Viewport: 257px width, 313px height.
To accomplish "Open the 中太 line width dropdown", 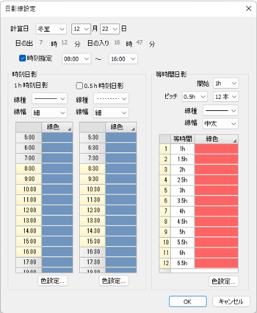I will (221, 124).
